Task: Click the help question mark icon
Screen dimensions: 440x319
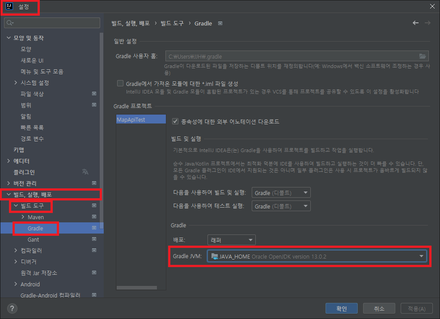Action: [12, 308]
